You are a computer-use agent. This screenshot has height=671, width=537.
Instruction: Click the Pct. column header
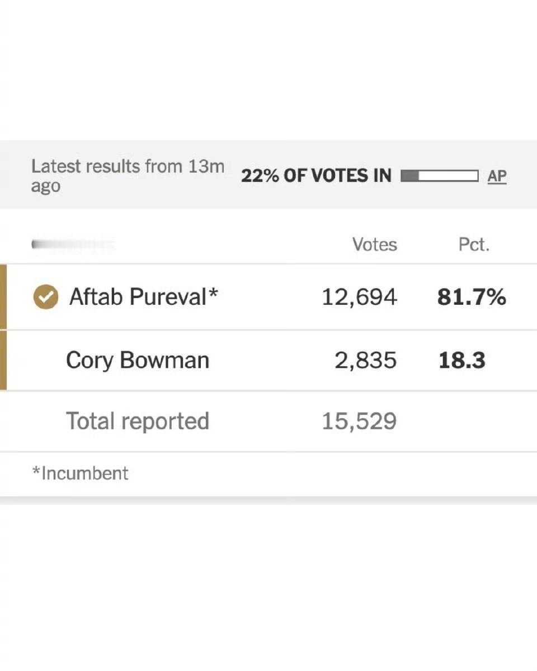click(x=474, y=244)
